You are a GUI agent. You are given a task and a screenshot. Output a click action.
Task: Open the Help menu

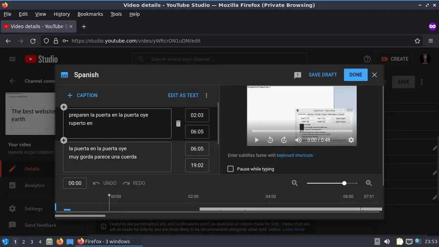click(134, 14)
